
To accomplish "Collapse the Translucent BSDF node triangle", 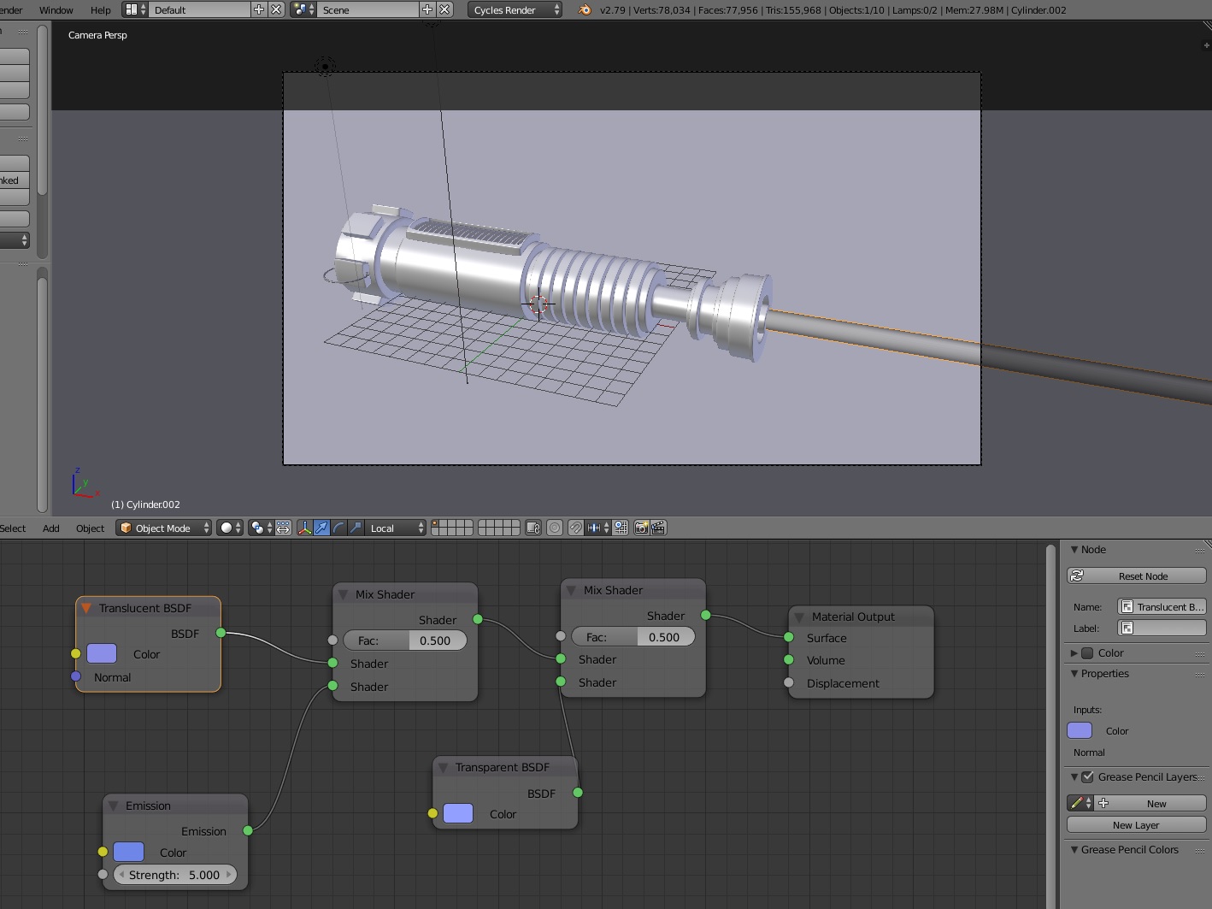I will tap(86, 608).
